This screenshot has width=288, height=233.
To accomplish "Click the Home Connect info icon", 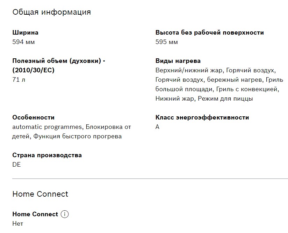I will (65, 214).
